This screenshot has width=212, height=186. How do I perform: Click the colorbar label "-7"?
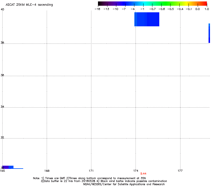pos(124,9)
